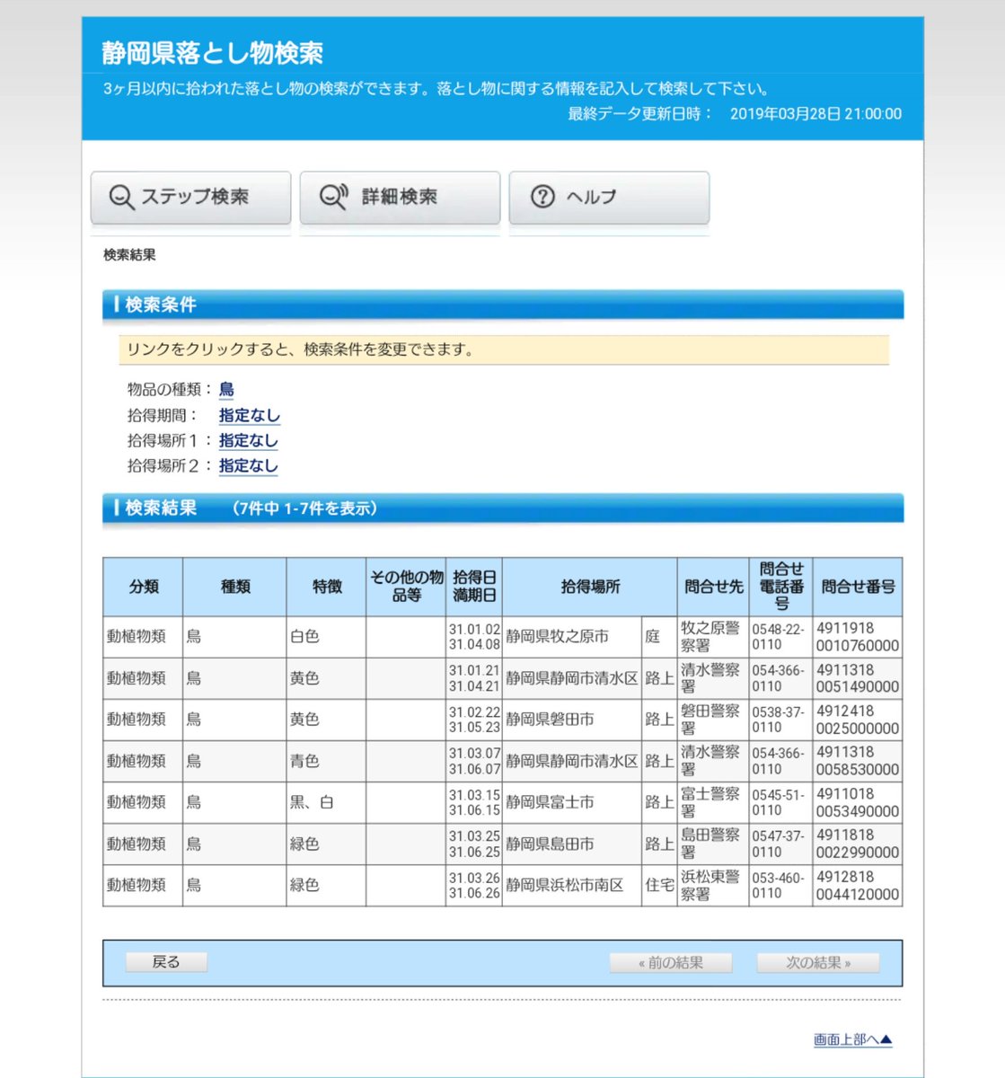This screenshot has height=1078, width=1005.
Task: Select the 磐田警察署 contact cell
Action: click(713, 720)
